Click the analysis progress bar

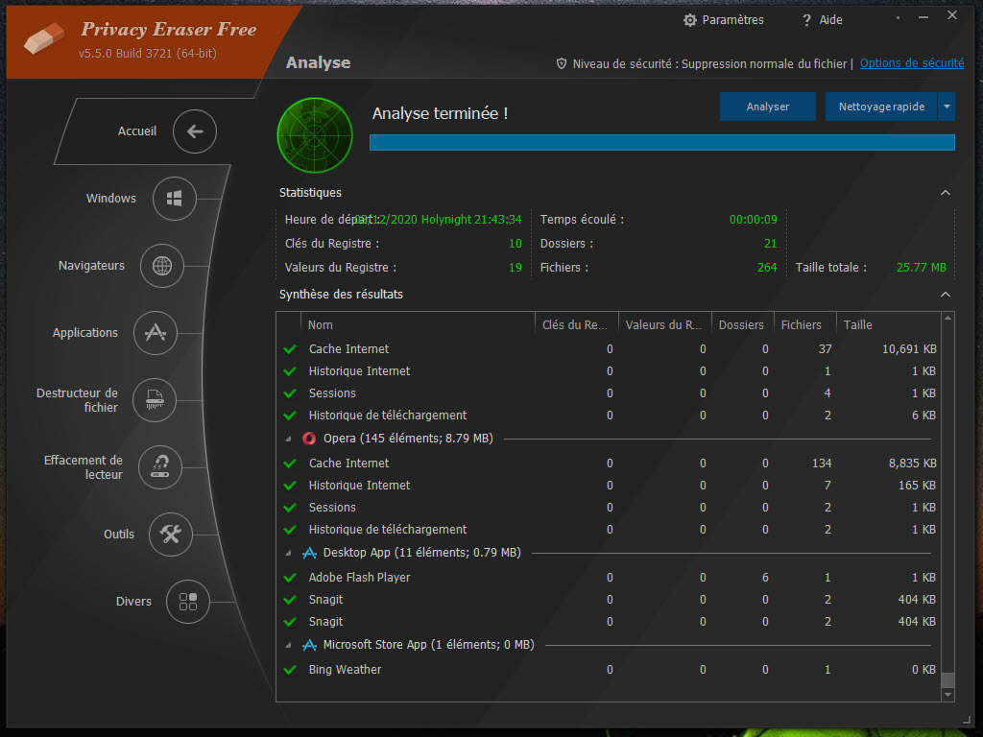[661, 143]
